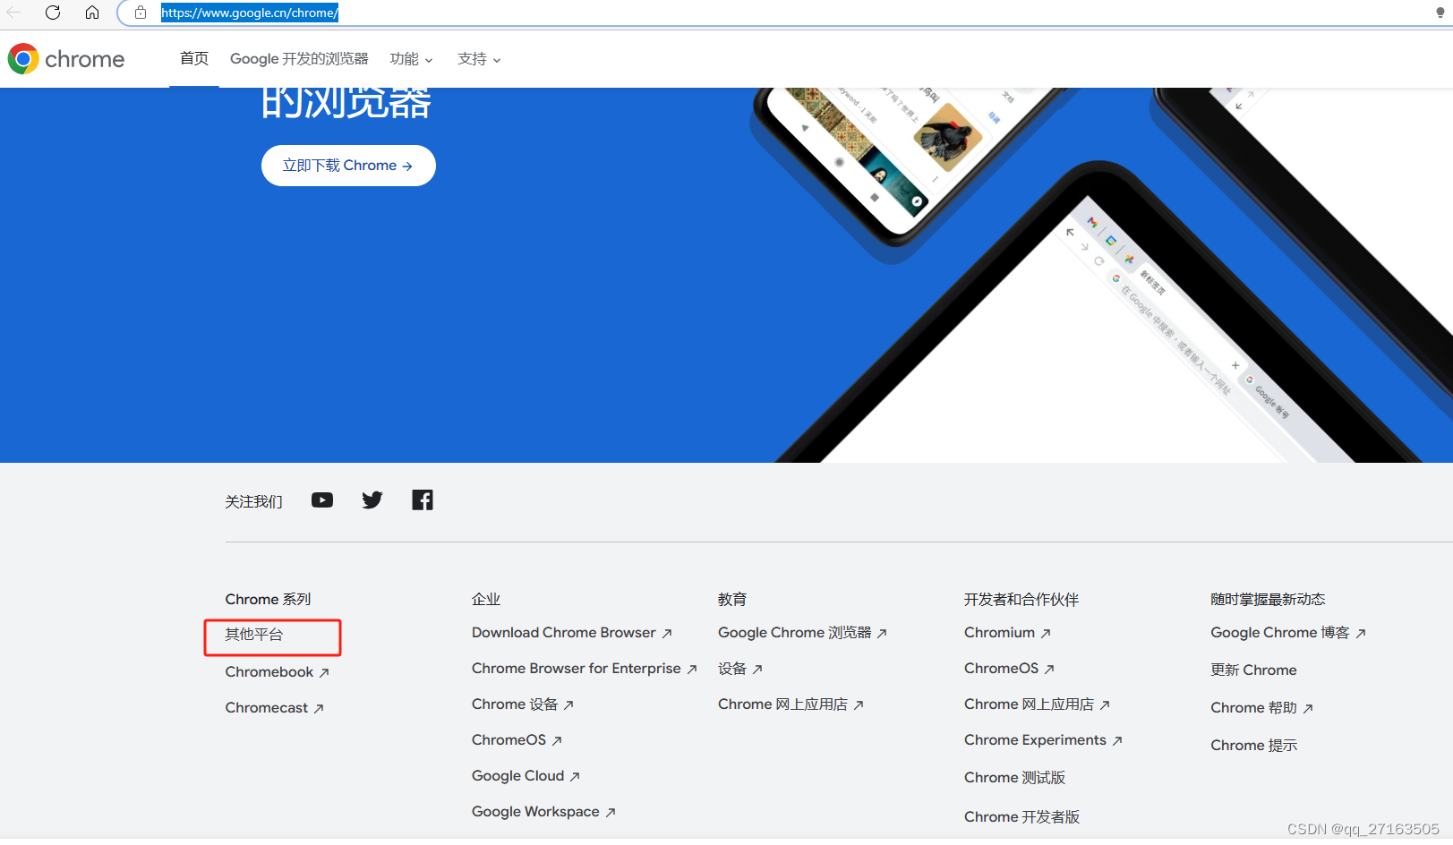Open the Chromebook link

pos(269,671)
